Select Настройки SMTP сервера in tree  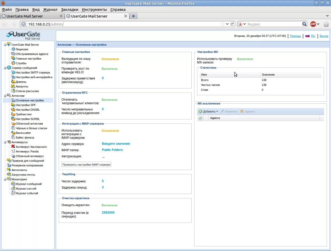pos(33,72)
